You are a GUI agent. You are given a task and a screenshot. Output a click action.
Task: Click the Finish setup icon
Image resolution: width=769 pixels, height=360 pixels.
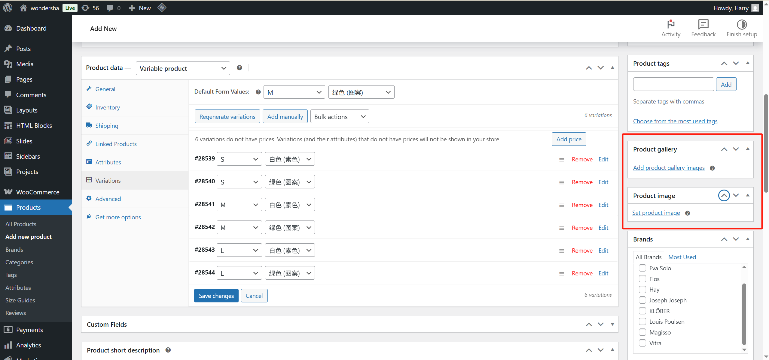click(x=741, y=24)
